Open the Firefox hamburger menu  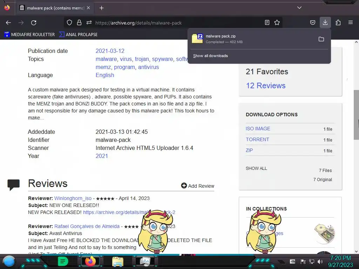351,22
